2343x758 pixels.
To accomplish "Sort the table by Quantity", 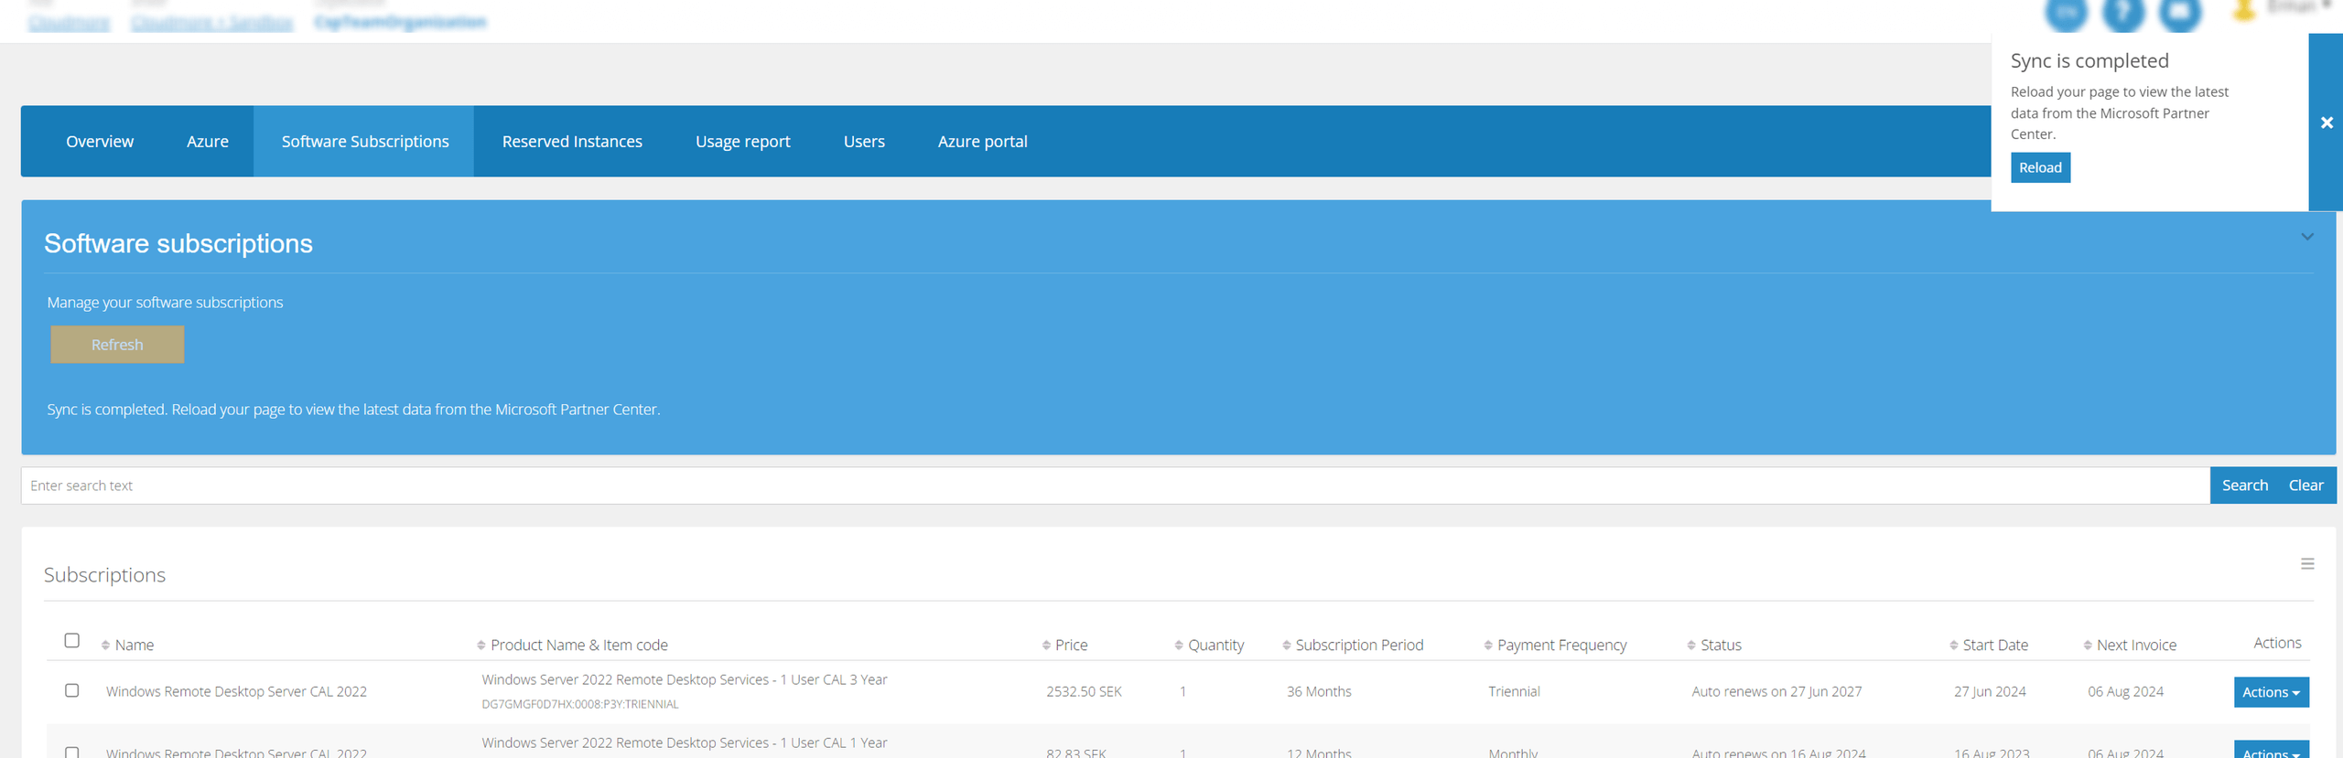I will coord(1209,645).
